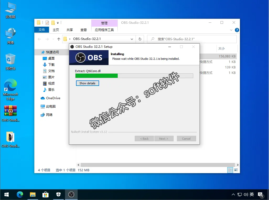Open the network status tray icon
269x200 pixels.
click(239, 195)
